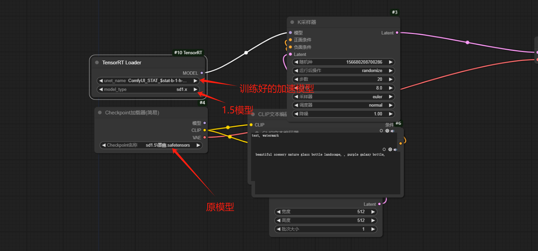Click the gear icon above the 'beautiful scenery' prompt
The width and height of the screenshot is (538, 251).
click(390, 149)
